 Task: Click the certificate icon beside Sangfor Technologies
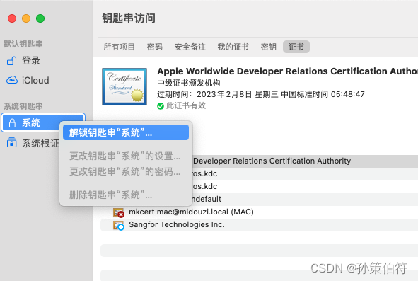118,226
